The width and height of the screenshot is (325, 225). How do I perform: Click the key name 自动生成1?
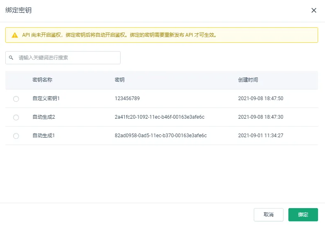point(44,136)
